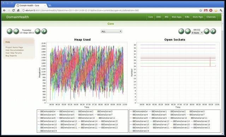Open a new browser tab
Image resolution: width=226 pixels, height=137 pixels.
pyautogui.click(x=49, y=6)
